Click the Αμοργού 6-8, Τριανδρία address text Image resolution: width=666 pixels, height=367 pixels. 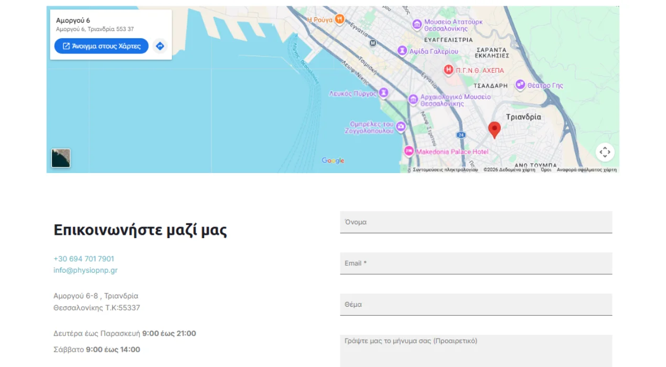[96, 296]
